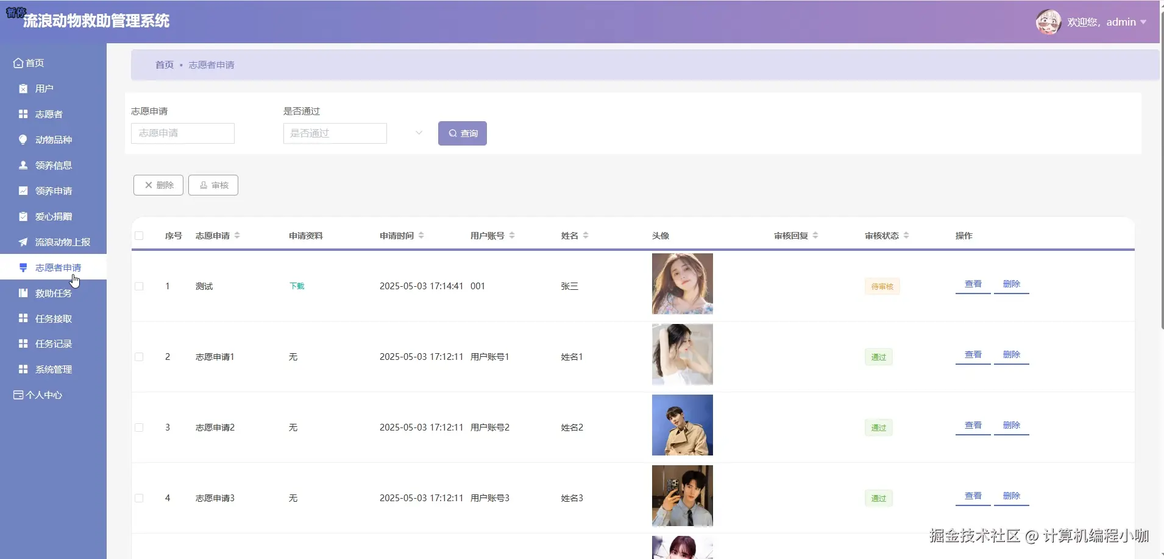Download the 测试 application file
The width and height of the screenshot is (1164, 559).
pyautogui.click(x=297, y=286)
